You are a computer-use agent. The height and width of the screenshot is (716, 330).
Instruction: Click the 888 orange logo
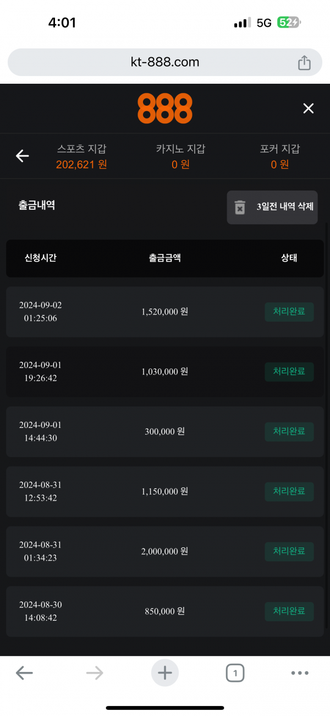[x=165, y=108]
